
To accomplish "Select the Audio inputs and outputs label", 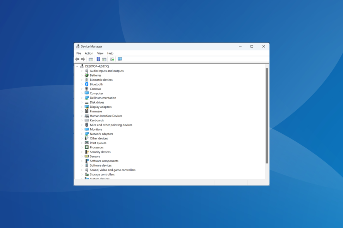I will [x=107, y=71].
